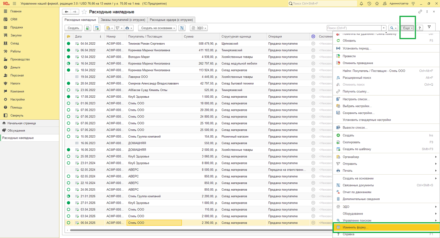Open Начальная страница in sidebar
This screenshot has width=440, height=238.
click(30, 123)
